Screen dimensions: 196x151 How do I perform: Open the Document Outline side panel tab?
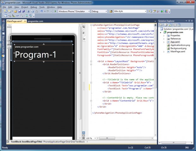(x=3, y=43)
